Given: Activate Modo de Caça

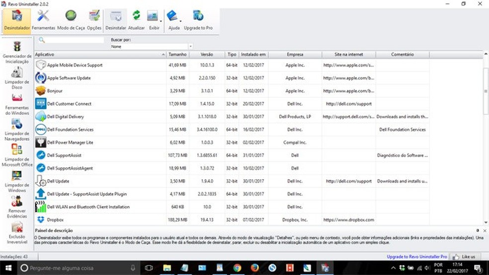Looking at the screenshot, I should [71, 20].
